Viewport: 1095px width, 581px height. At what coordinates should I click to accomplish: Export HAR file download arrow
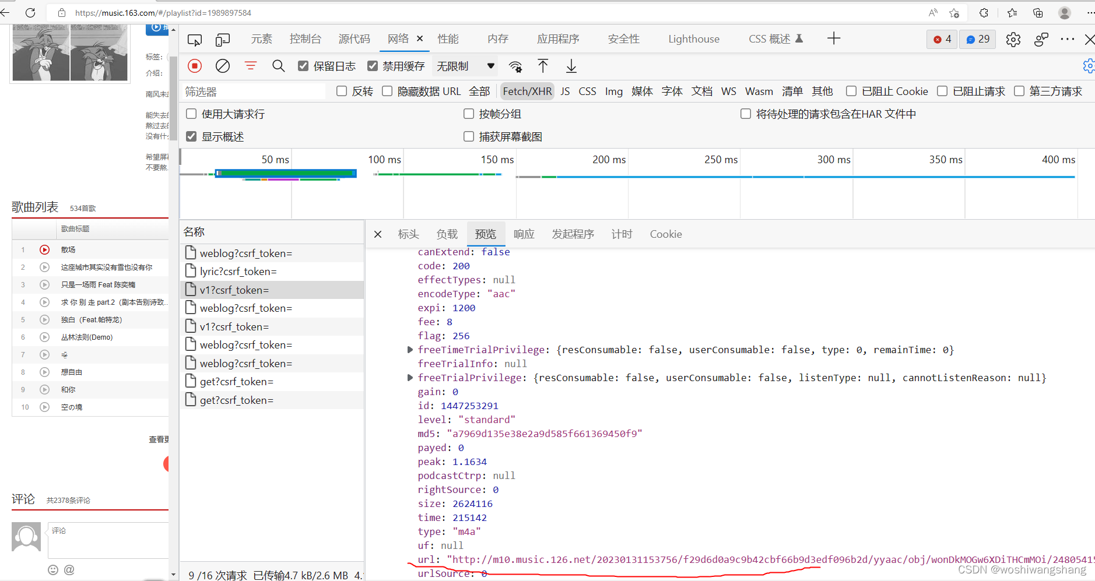(571, 66)
